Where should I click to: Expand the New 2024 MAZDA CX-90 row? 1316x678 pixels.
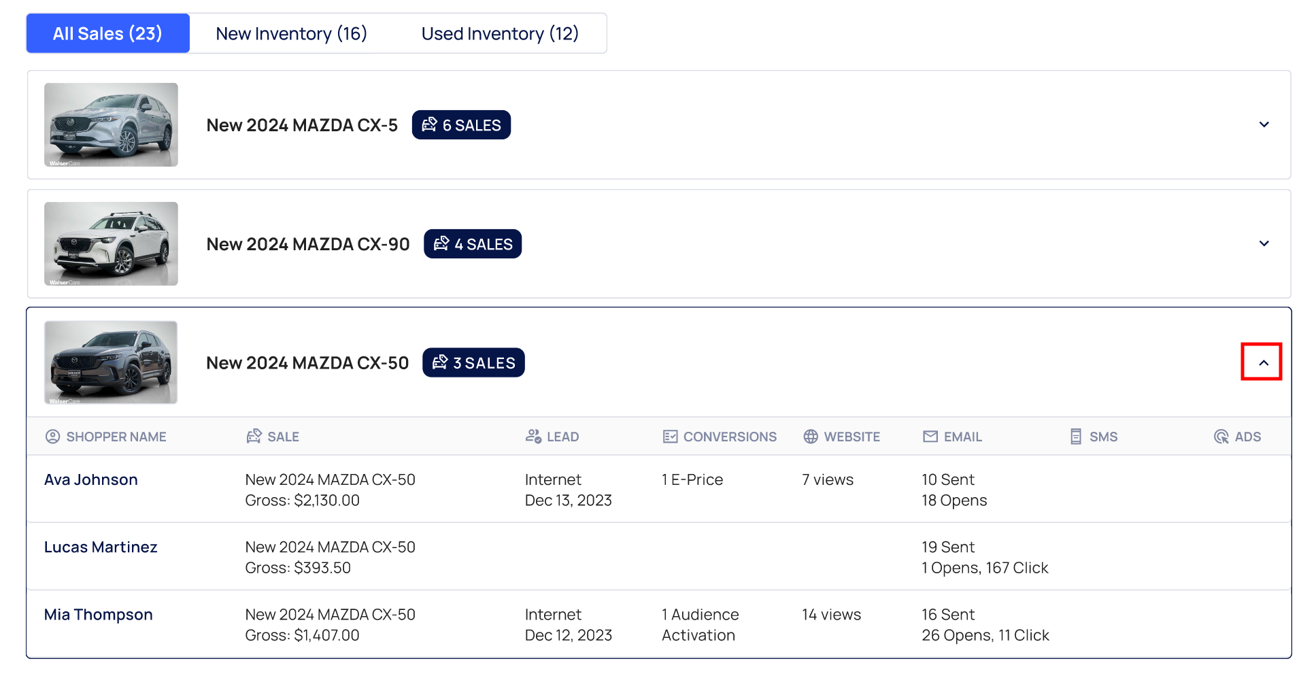(1264, 243)
